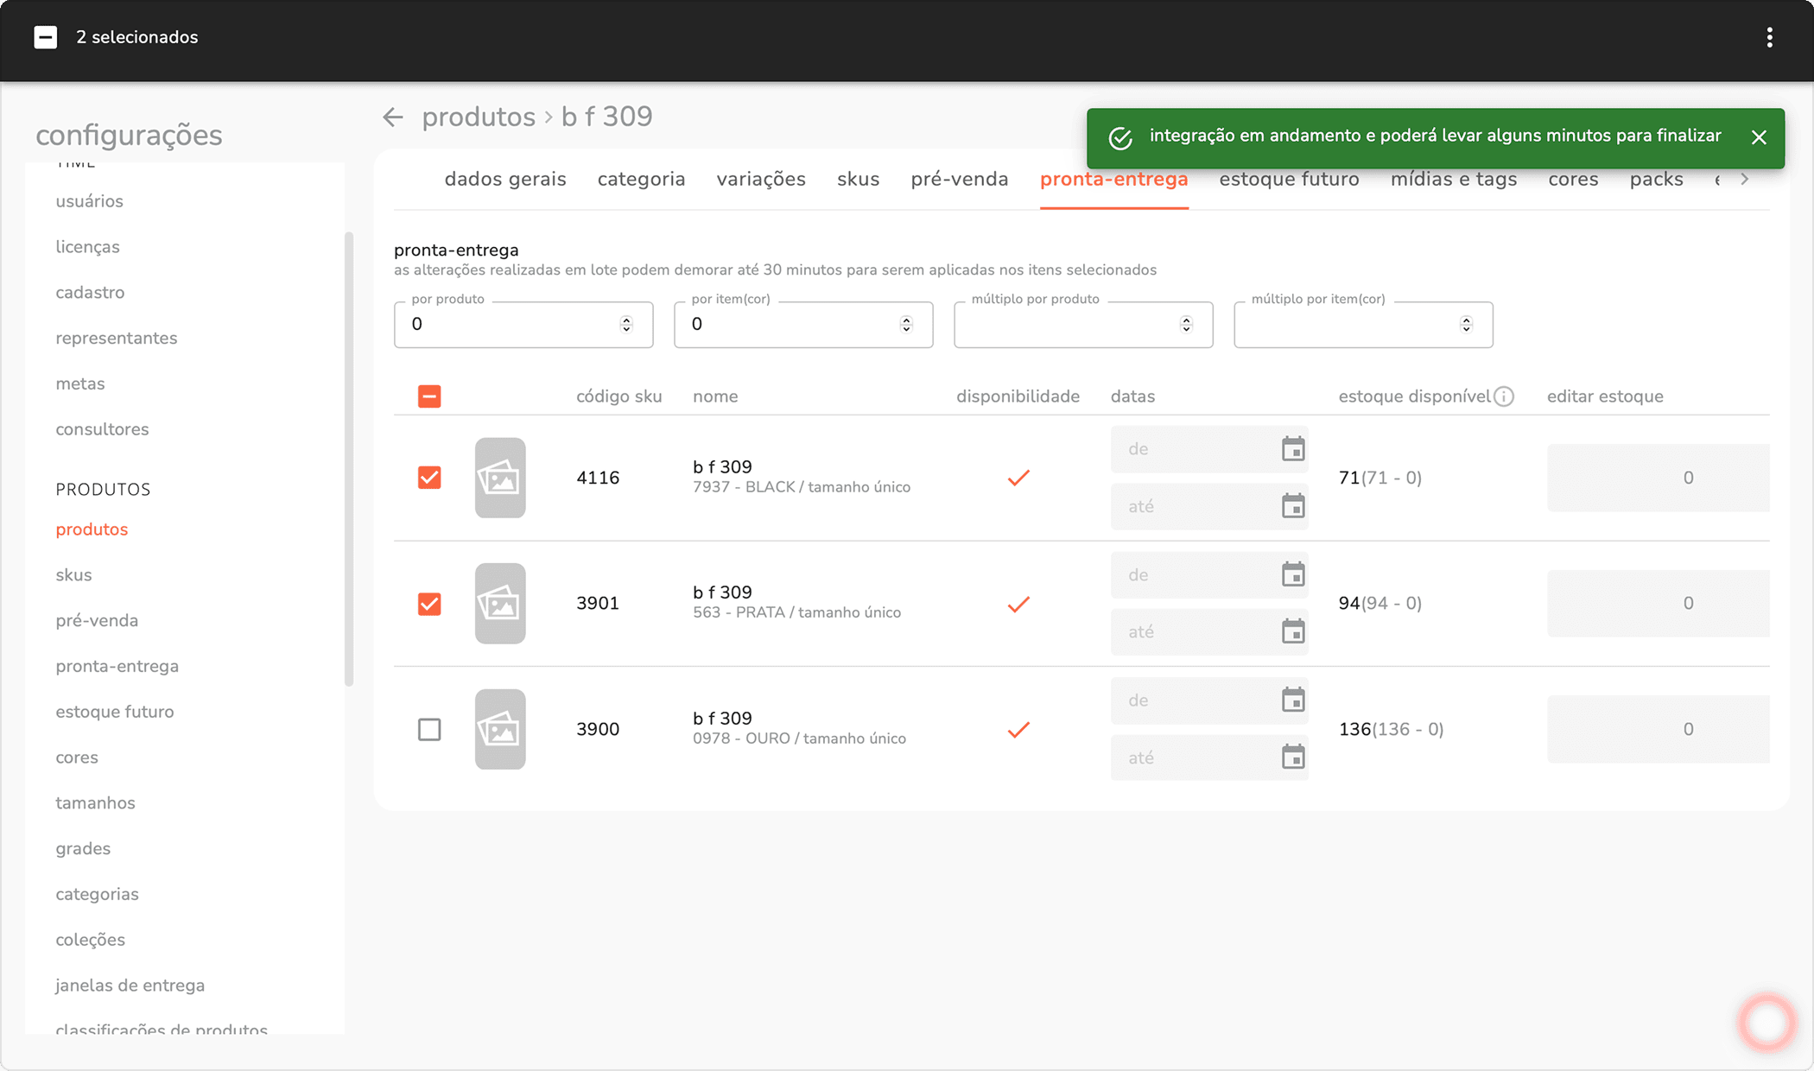This screenshot has height=1071, width=1814.
Task: Open calendar for 'até' date of sku 4116
Action: tap(1293, 506)
